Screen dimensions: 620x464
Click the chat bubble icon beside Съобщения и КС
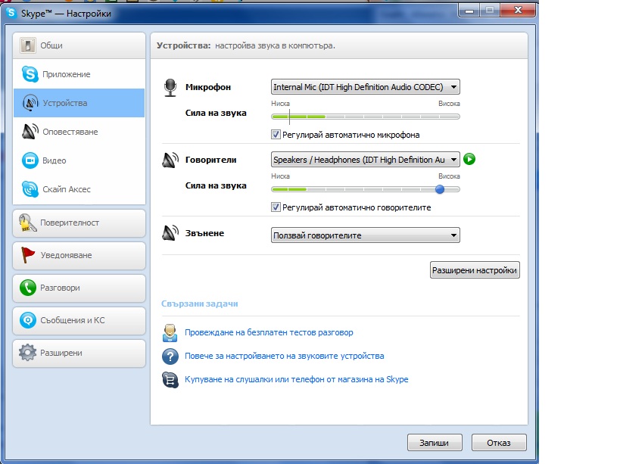(x=28, y=320)
